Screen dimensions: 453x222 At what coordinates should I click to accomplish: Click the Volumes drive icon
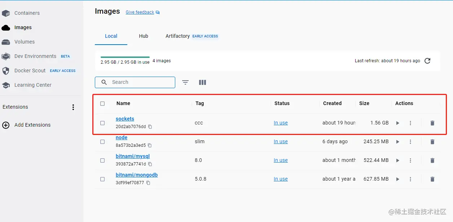point(6,42)
